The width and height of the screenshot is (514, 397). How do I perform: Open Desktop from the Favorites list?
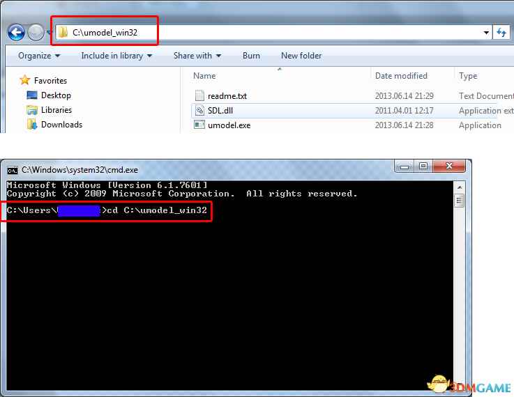56,95
